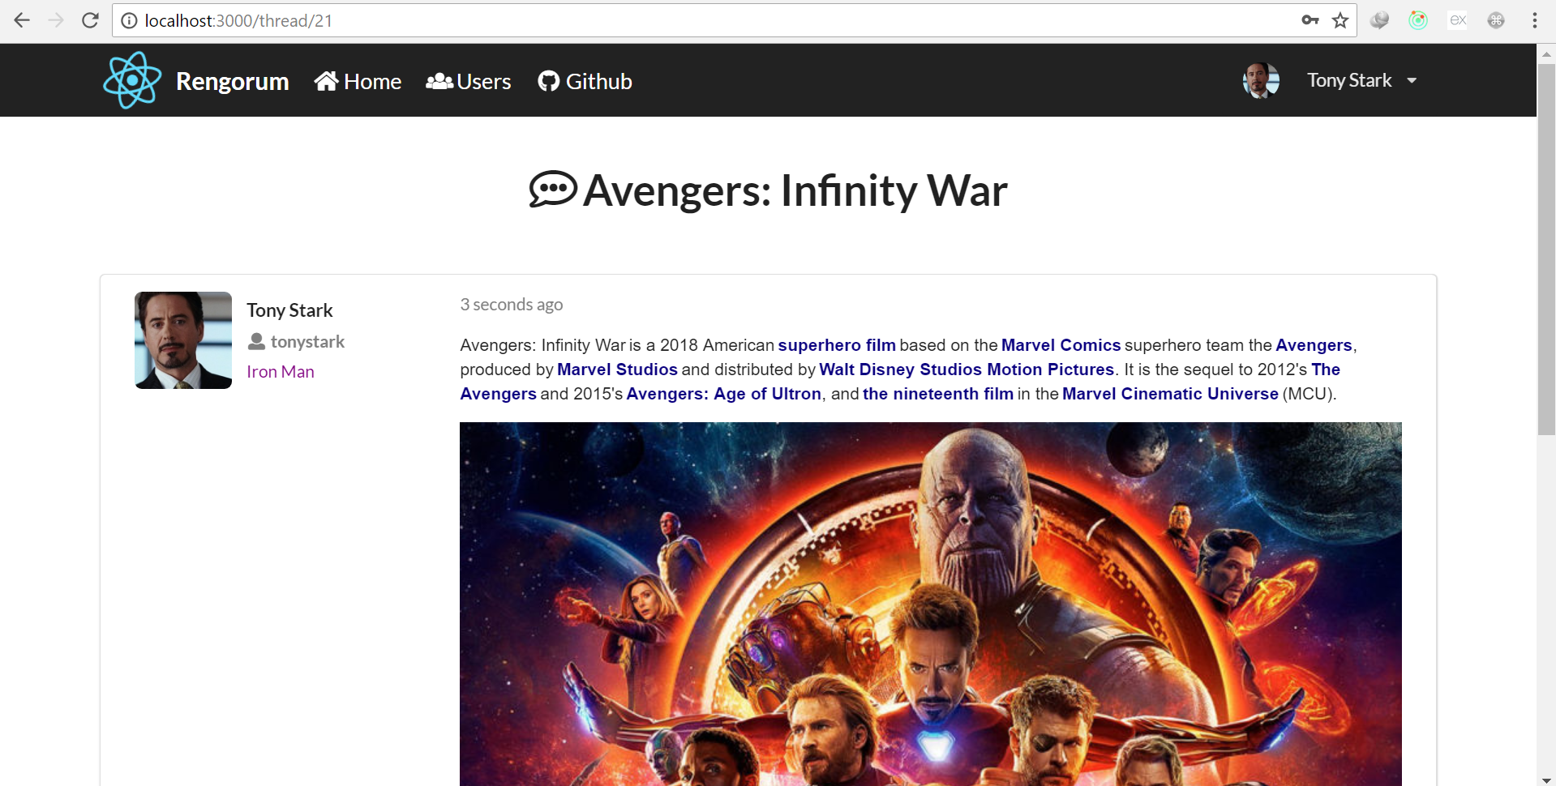The height and width of the screenshot is (786, 1556).
Task: Click the navbar Tony Stark avatar
Action: click(x=1261, y=80)
